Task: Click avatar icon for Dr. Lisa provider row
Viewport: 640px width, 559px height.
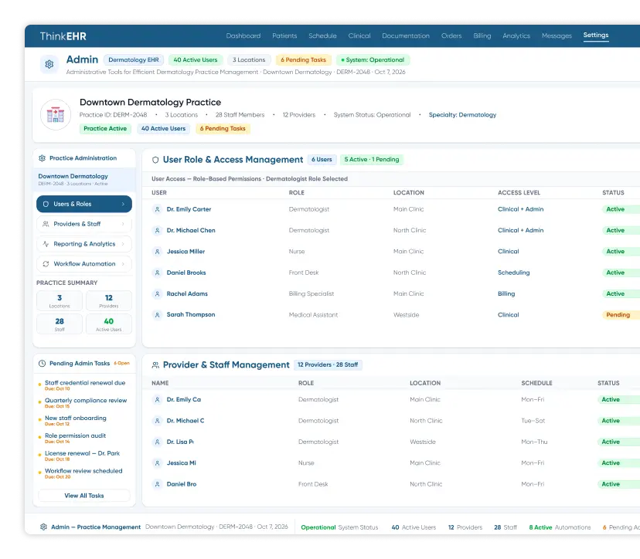Action: pyautogui.click(x=157, y=442)
